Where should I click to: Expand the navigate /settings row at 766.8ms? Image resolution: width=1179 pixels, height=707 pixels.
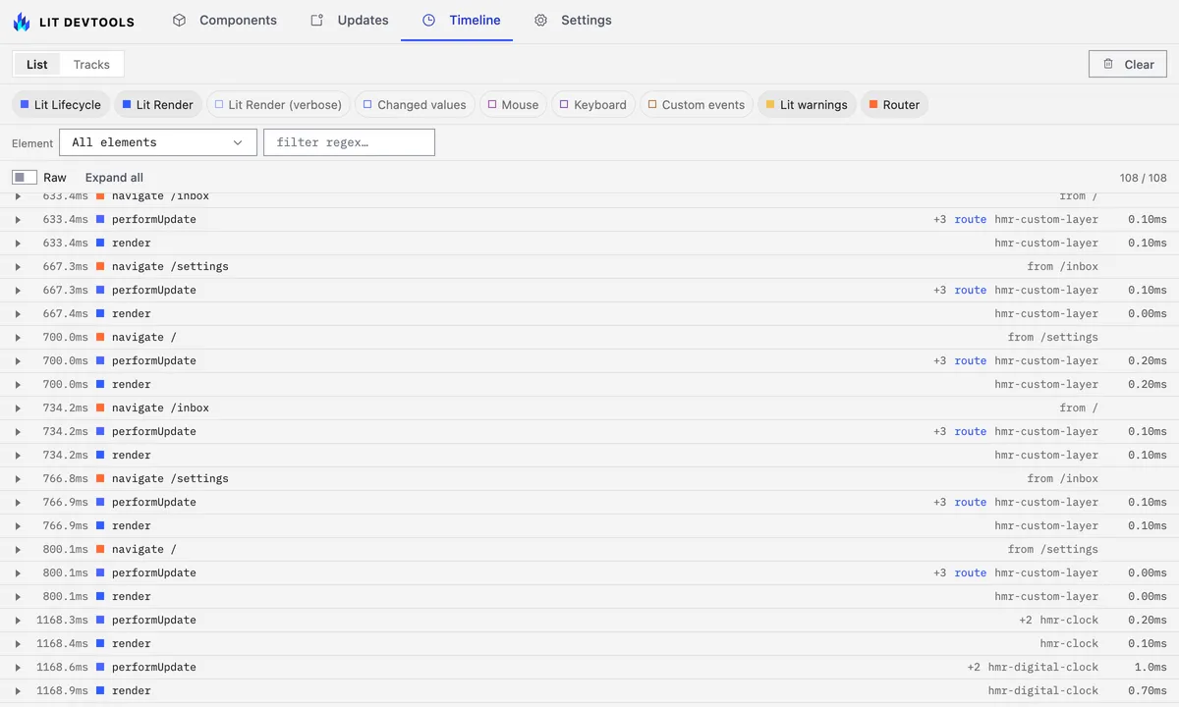pyautogui.click(x=18, y=478)
